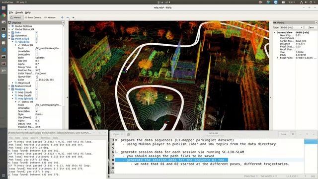Image resolution: width=318 pixels, height=179 pixels.
Task: Click the screen recorder icon in top bar
Action: [260, 2]
